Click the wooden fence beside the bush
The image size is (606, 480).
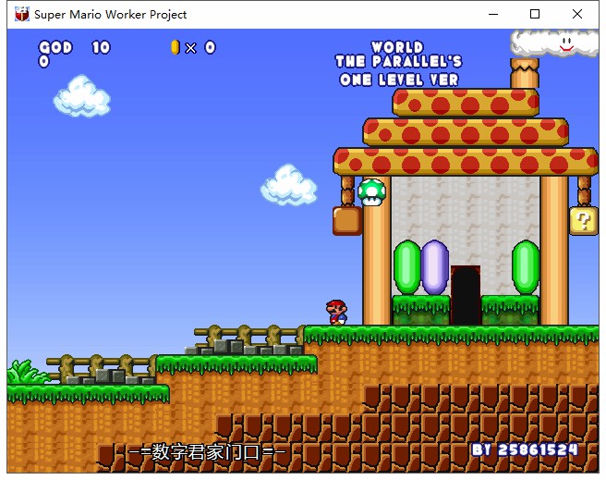click(x=102, y=369)
